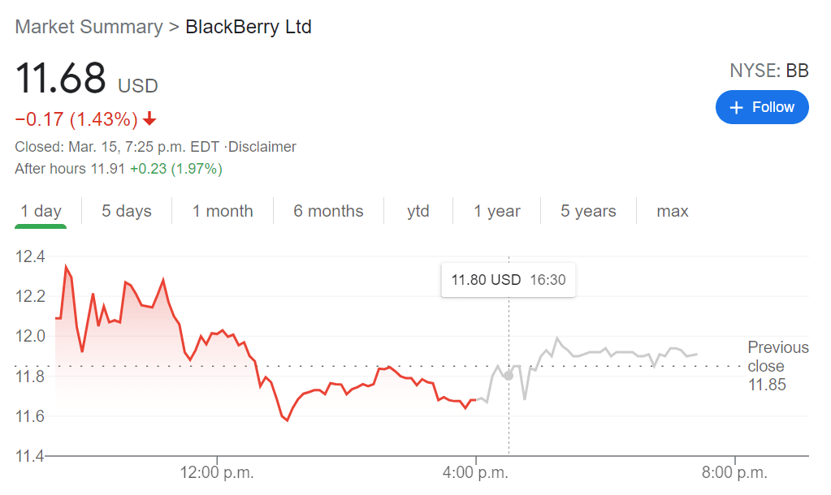This screenshot has width=831, height=495.
Task: Open the 1 month chart range
Action: [223, 211]
